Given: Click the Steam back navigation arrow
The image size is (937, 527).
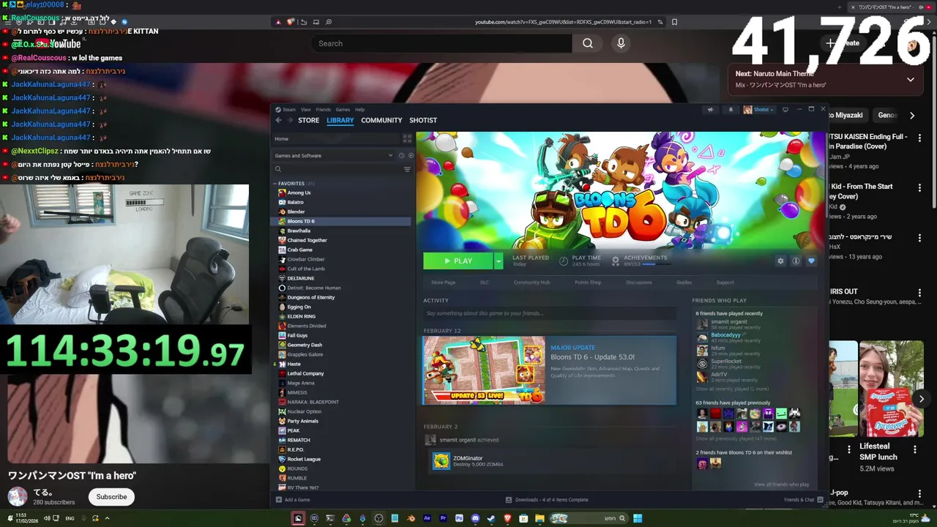Looking at the screenshot, I should click(x=278, y=120).
